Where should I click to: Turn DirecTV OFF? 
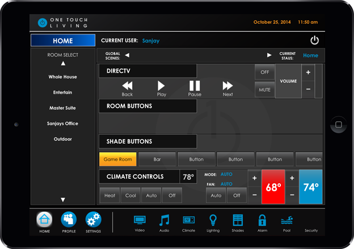point(265,72)
